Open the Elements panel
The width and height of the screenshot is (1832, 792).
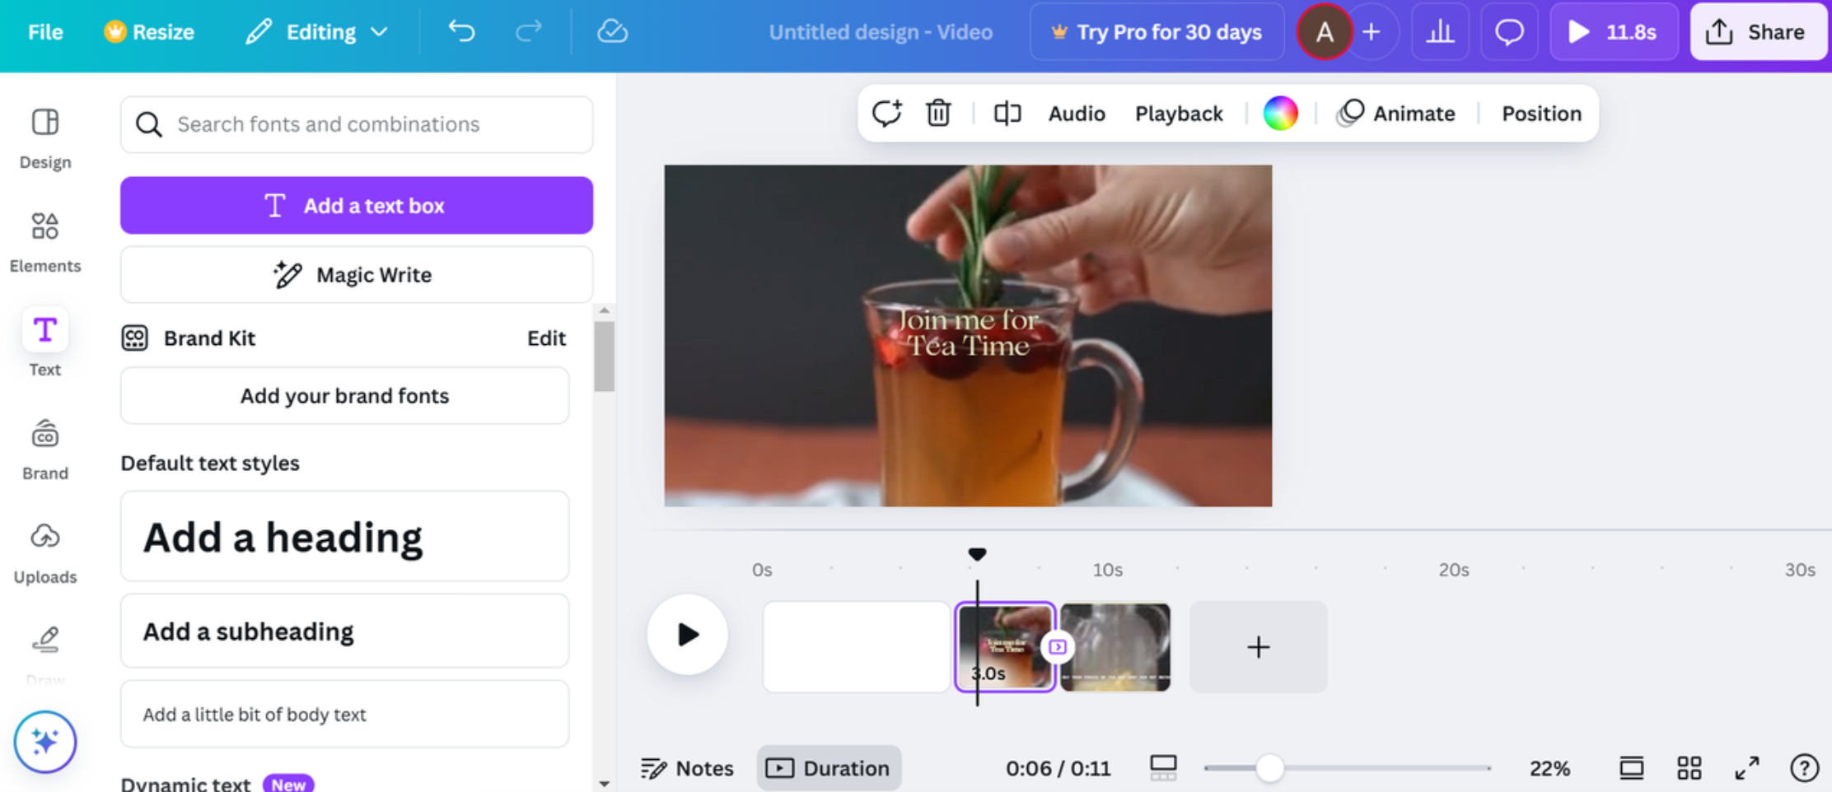pos(45,239)
